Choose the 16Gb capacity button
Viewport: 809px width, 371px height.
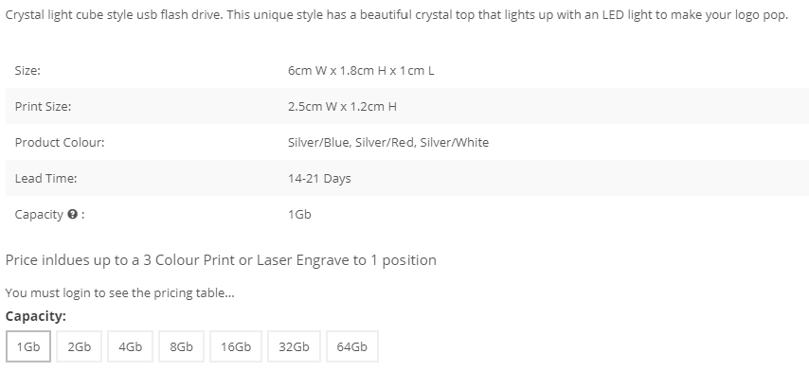coord(236,346)
